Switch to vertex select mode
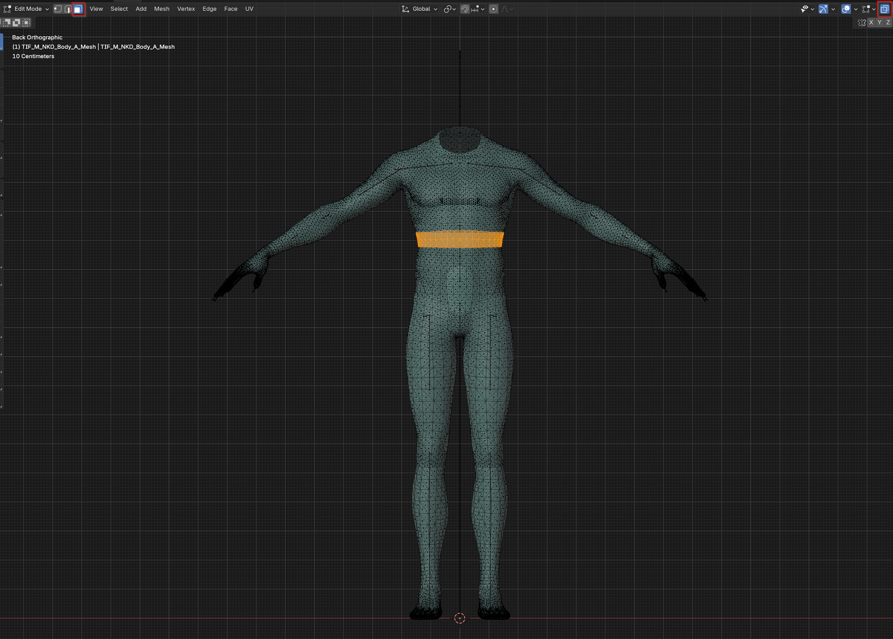This screenshot has width=893, height=639. pos(58,9)
